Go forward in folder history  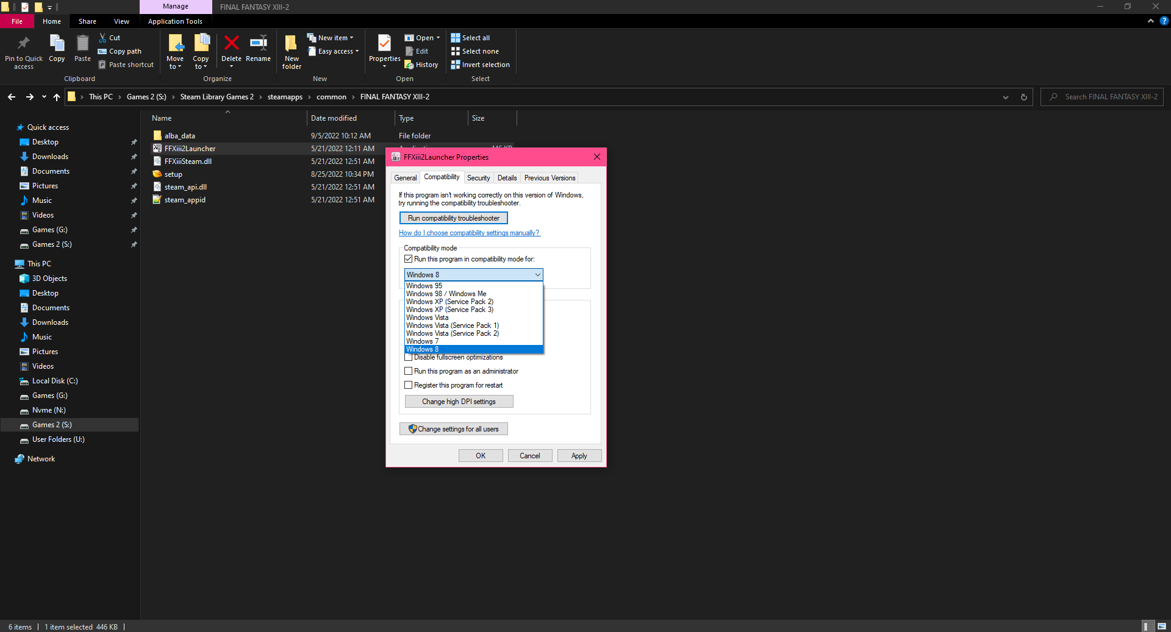point(29,97)
